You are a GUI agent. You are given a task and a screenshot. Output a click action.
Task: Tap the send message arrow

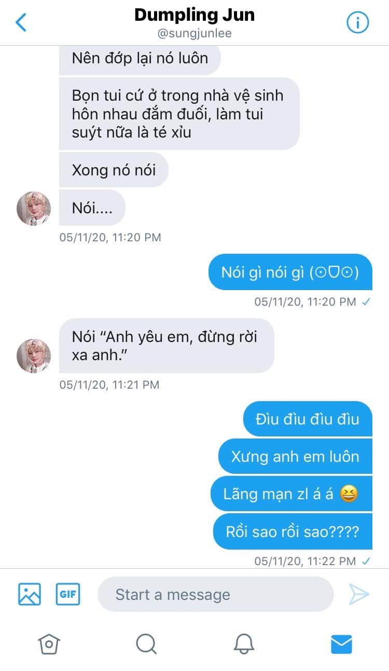[359, 594]
